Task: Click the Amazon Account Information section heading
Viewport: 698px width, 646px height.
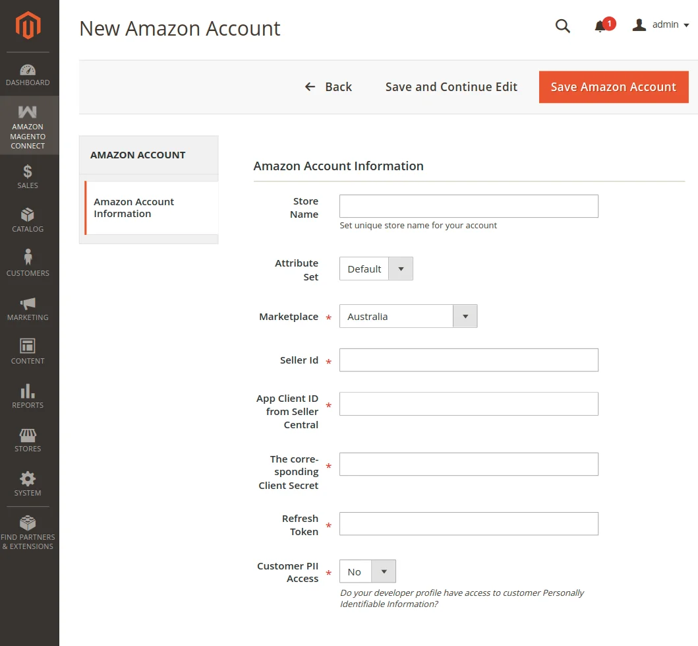Action: (x=338, y=166)
